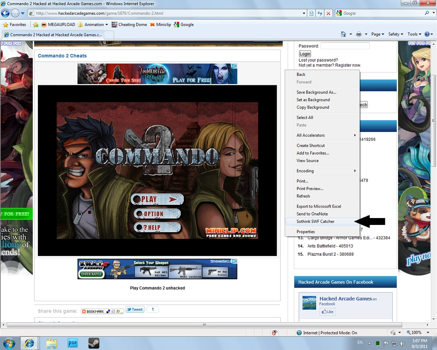
Task: Choose Add to Favorites in context menu
Action: [x=322, y=153]
